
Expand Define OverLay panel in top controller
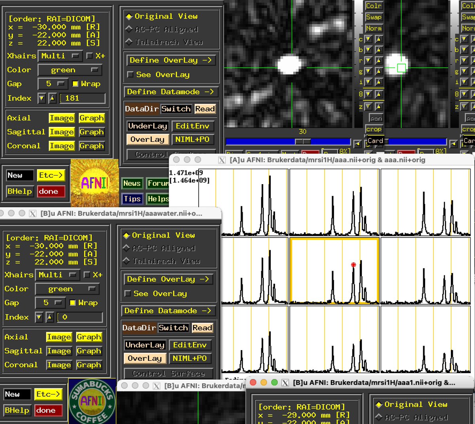[171, 60]
